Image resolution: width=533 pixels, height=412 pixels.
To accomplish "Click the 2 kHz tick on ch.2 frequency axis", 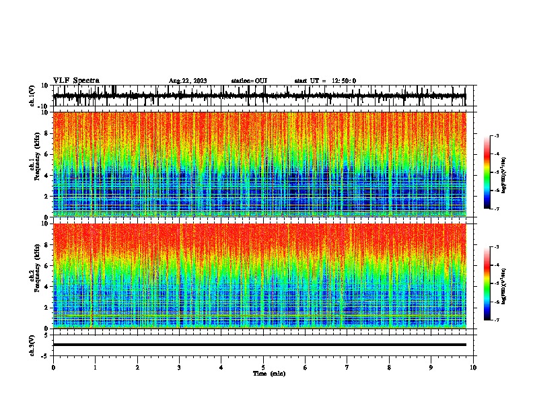I will tap(47, 308).
